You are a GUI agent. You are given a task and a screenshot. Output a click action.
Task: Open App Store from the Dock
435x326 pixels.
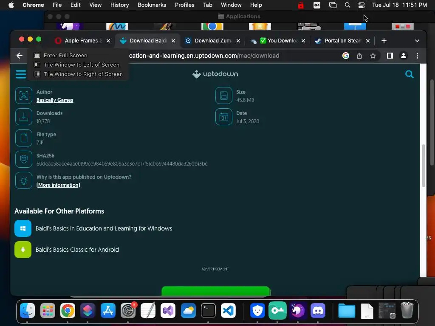[x=108, y=310]
